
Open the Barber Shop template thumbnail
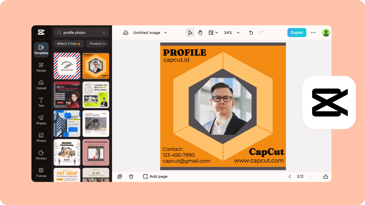click(67, 66)
